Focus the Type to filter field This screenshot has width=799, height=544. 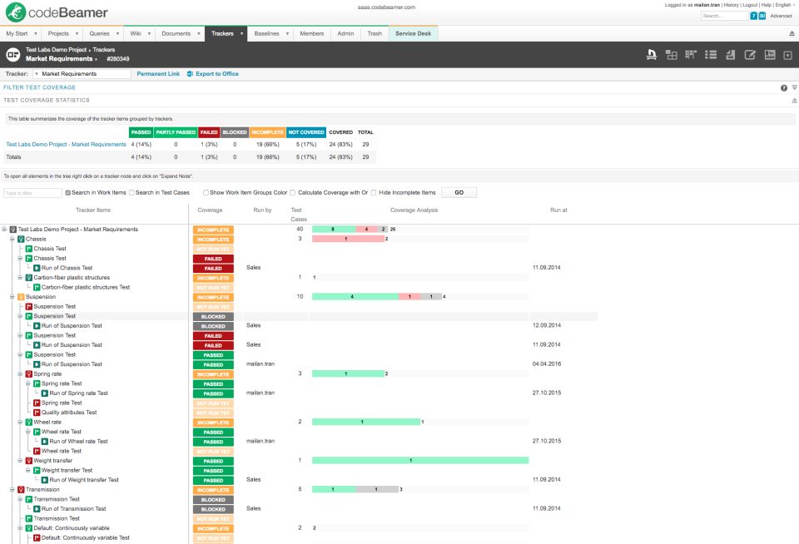click(32, 193)
